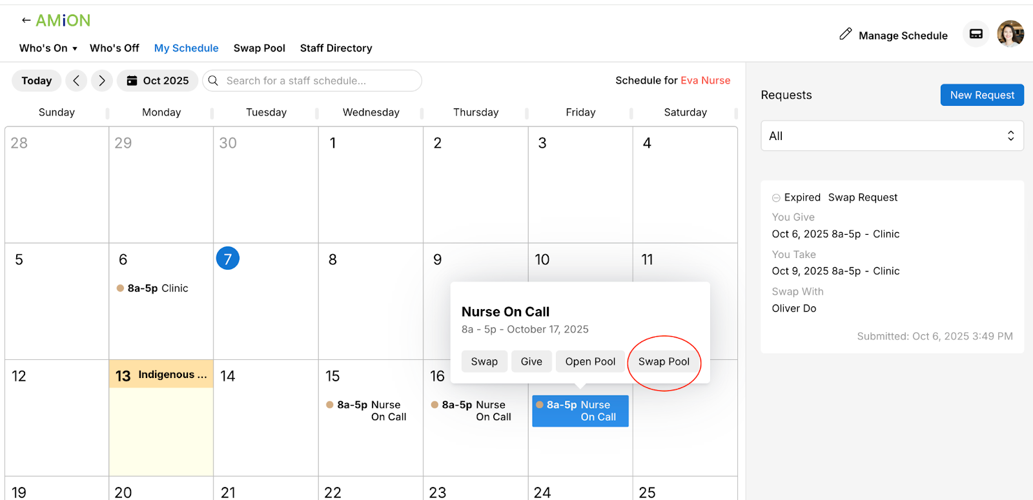
Task: Open the Staff Directory tab
Action: [x=336, y=48]
